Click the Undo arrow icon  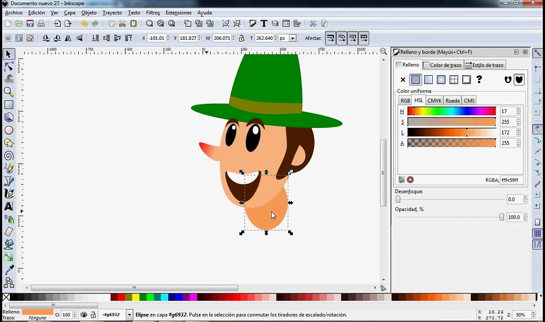[84, 23]
